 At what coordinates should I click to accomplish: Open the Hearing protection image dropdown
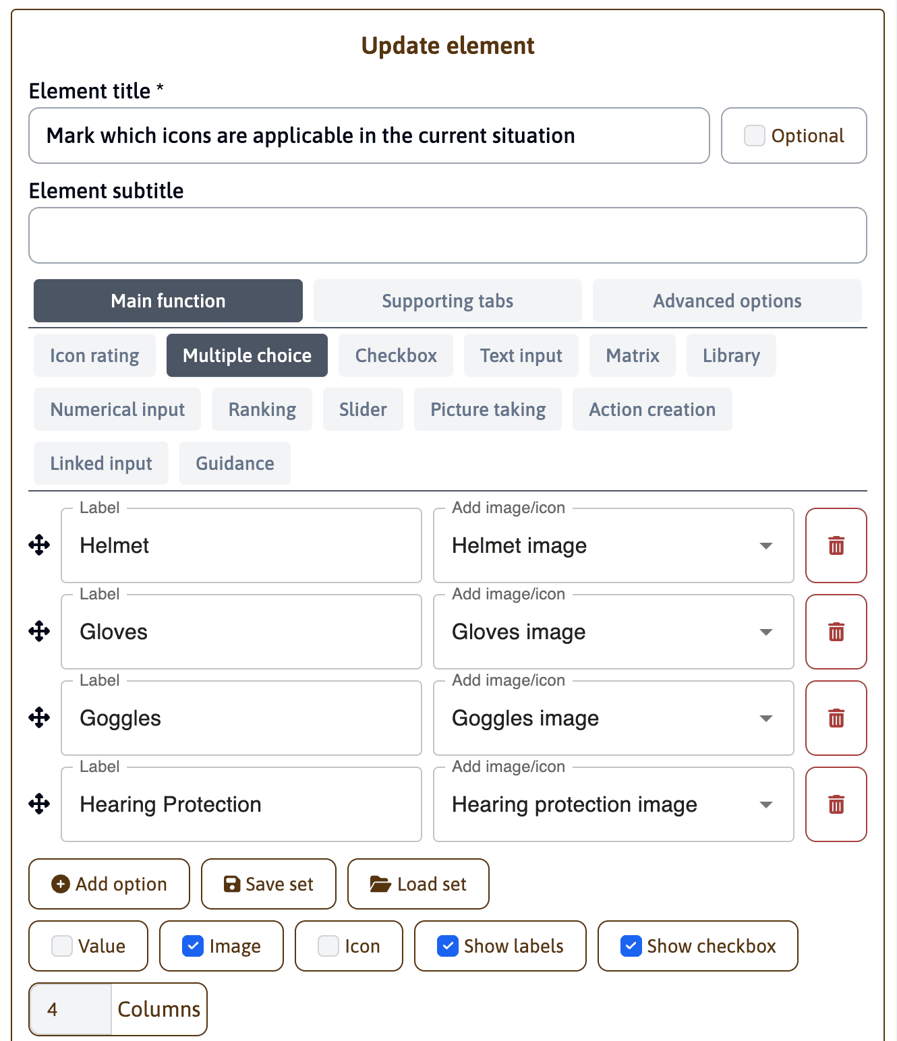coord(766,804)
